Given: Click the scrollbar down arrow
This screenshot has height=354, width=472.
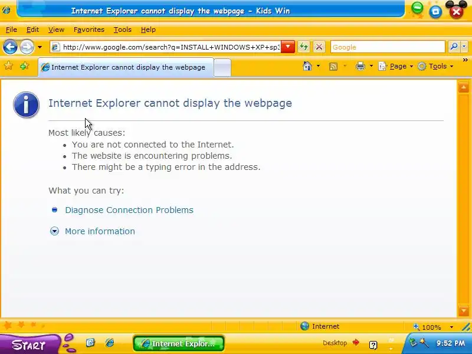Looking at the screenshot, I should pos(463,310).
